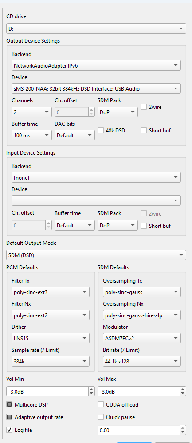Expand the Modulator ASDM7ECv2 dropdown
Screen dimensions: 192x443
point(142,338)
